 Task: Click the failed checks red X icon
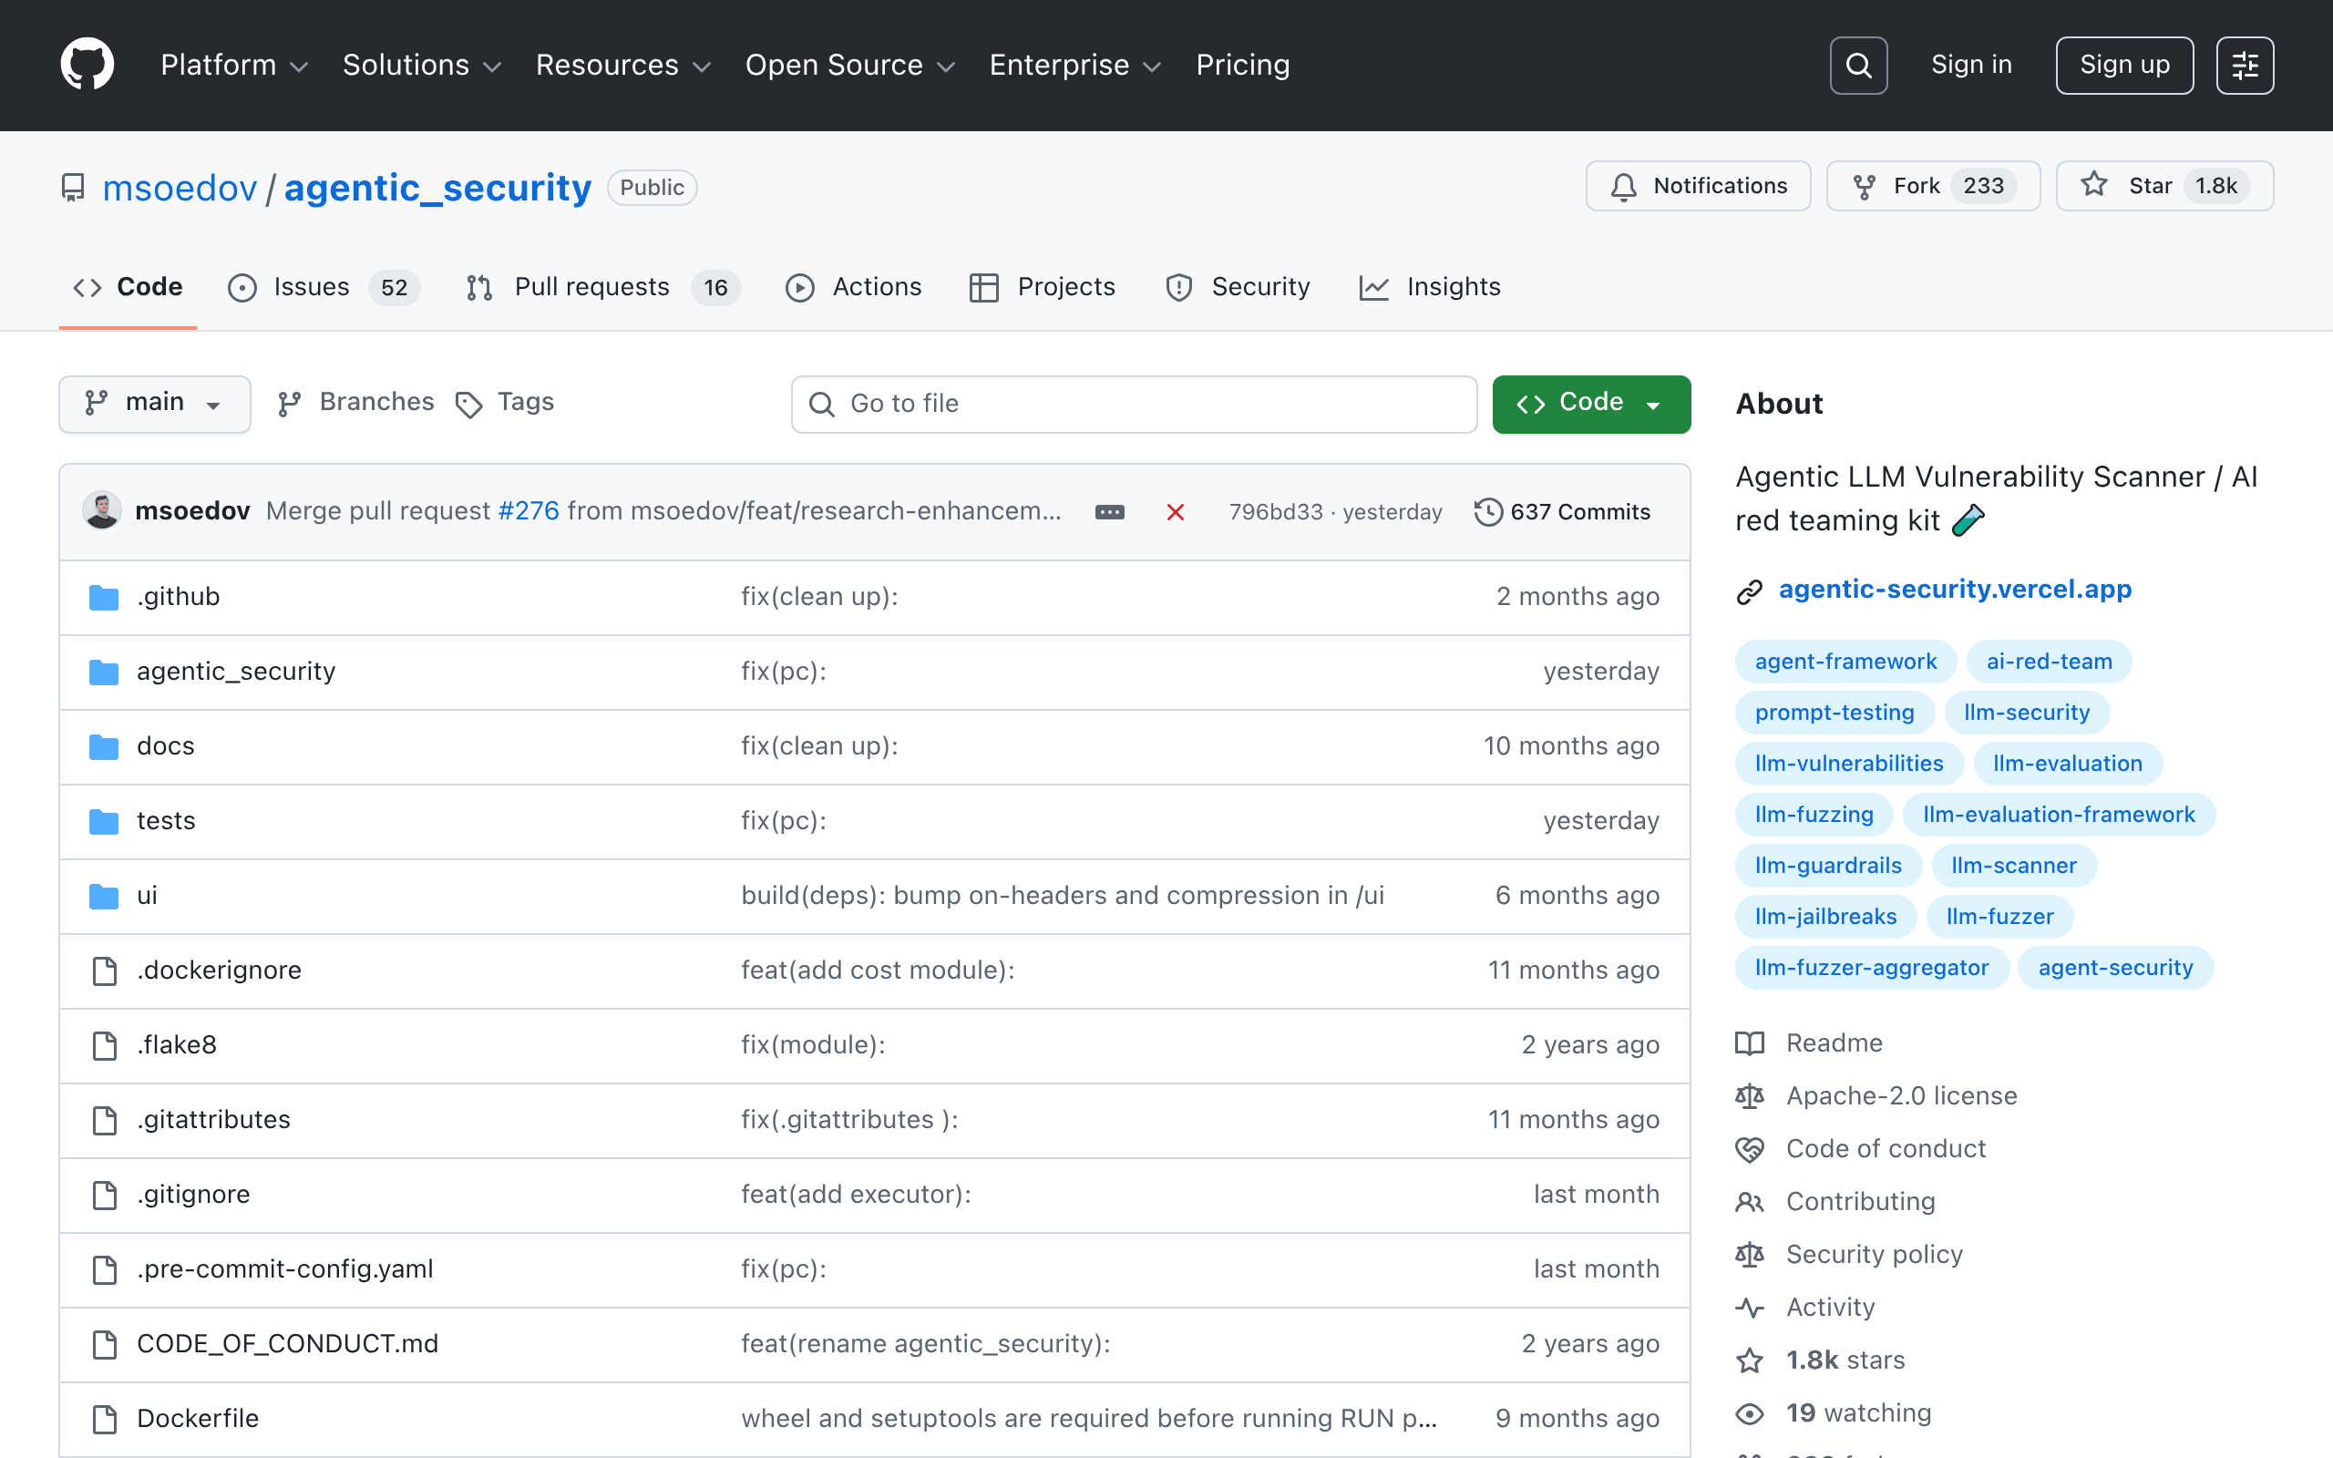click(x=1176, y=512)
